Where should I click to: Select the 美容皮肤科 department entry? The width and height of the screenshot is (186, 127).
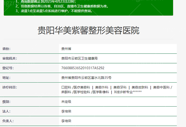pyautogui.click(x=140, y=87)
